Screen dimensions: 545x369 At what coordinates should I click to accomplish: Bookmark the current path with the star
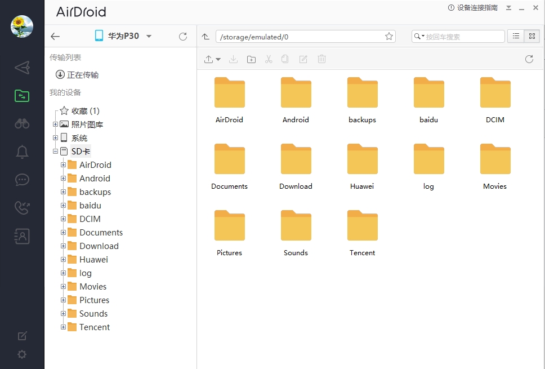point(389,36)
